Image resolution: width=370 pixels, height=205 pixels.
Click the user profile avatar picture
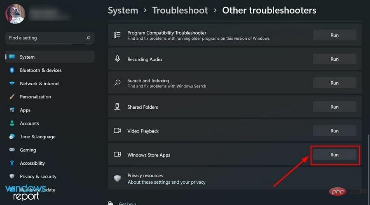point(15,14)
